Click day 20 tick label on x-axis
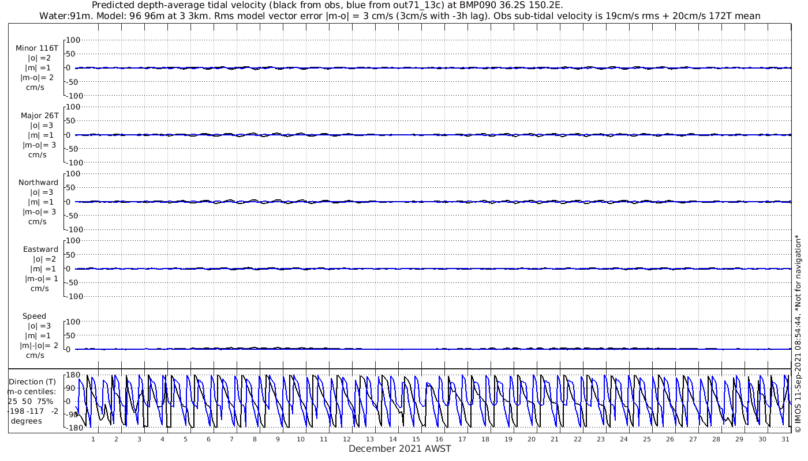 point(532,439)
